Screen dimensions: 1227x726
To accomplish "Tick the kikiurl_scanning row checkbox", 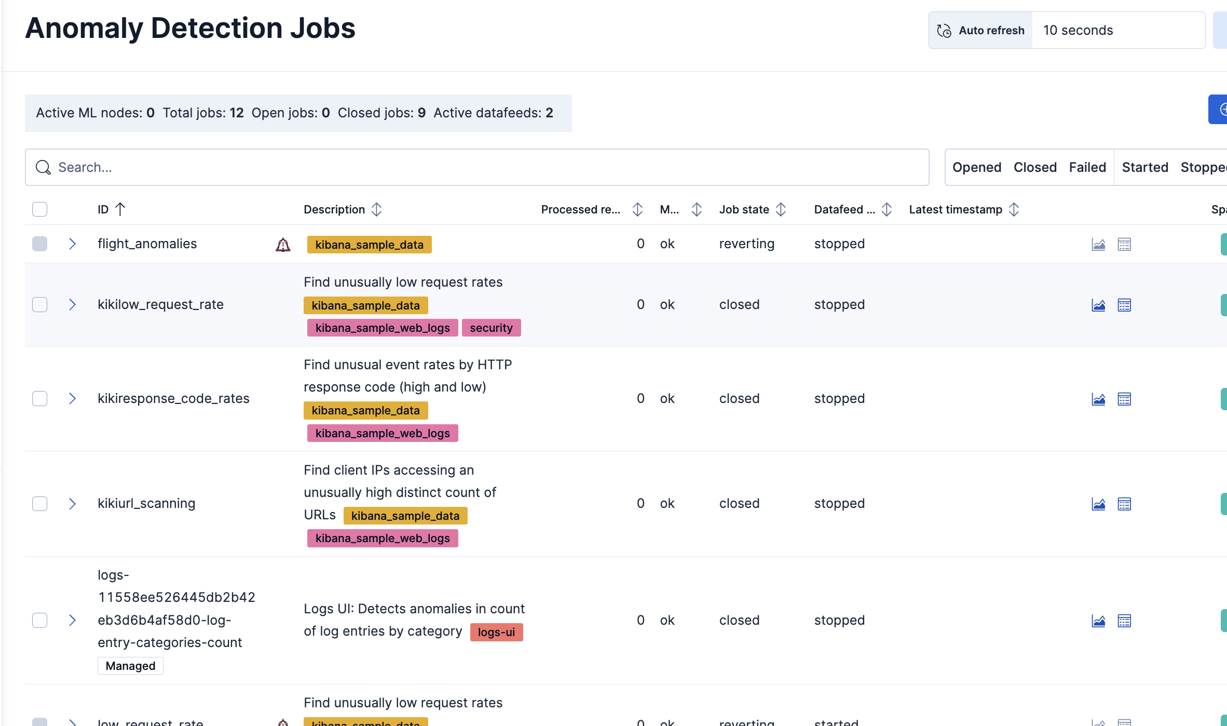I will 39,504.
